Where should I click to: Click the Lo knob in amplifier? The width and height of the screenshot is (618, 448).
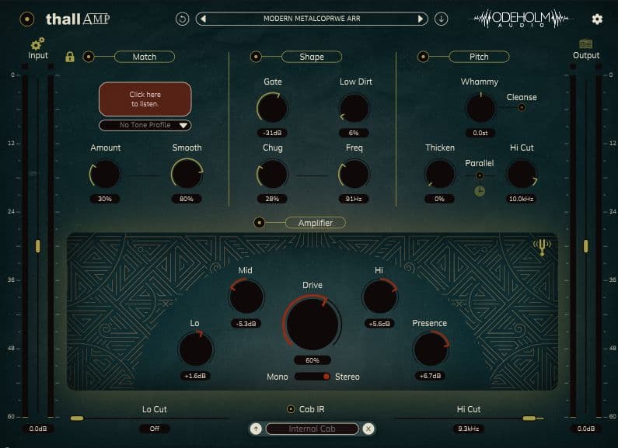pyautogui.click(x=195, y=349)
